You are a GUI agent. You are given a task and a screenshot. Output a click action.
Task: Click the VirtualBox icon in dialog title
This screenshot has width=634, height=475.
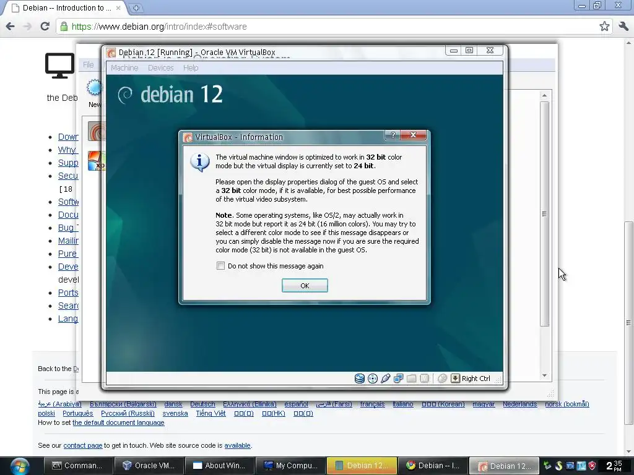coord(188,137)
